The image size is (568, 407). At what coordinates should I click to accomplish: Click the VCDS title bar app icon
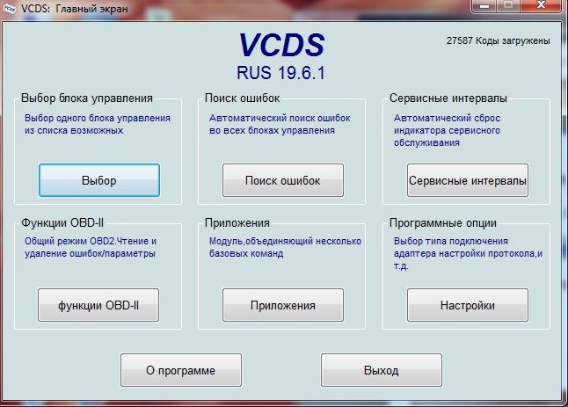[11, 7]
